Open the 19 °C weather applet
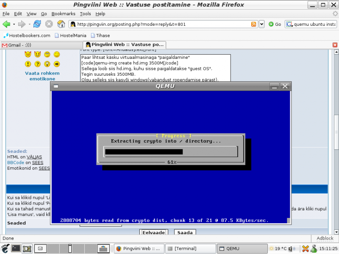 [x=278, y=248]
